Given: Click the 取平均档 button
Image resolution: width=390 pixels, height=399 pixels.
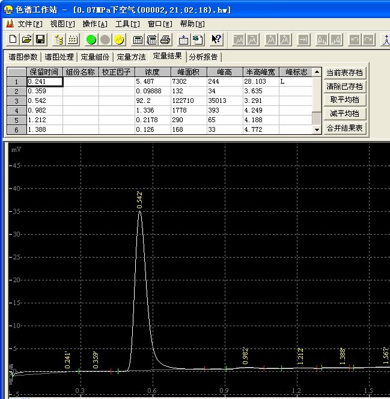Looking at the screenshot, I should (x=344, y=100).
